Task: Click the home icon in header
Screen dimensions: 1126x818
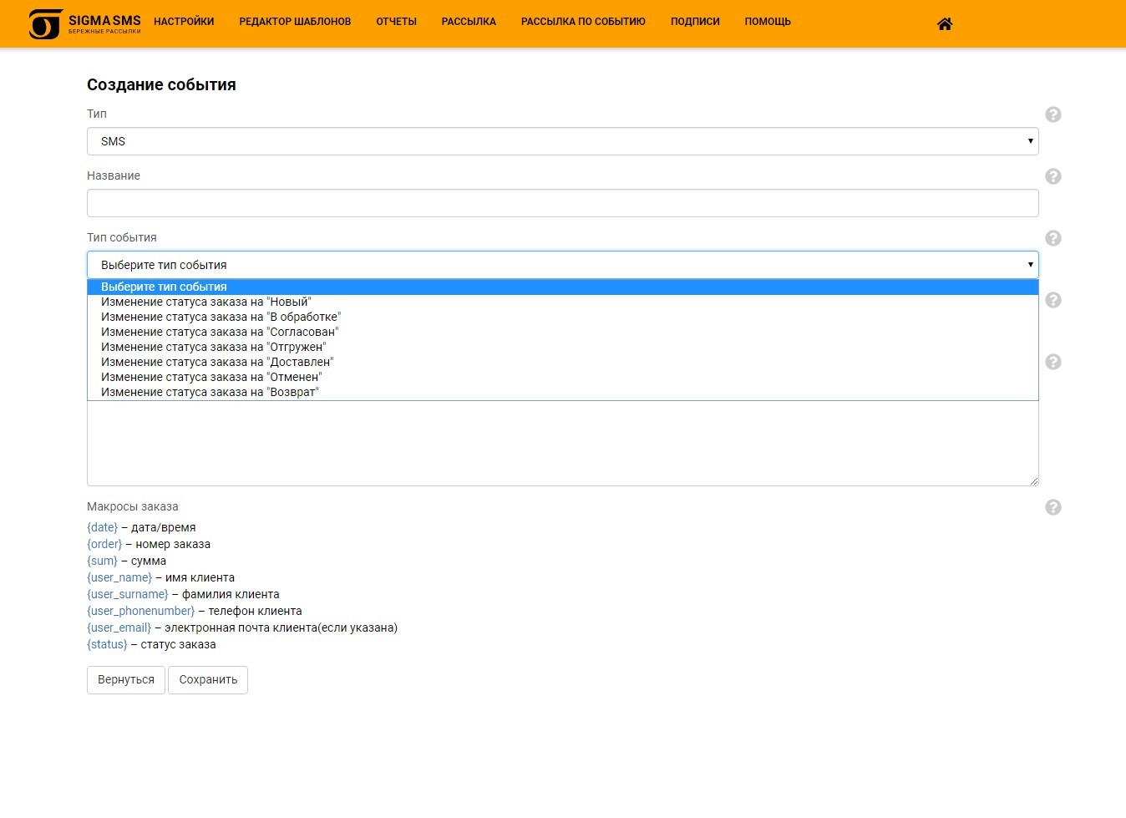Action: pos(945,24)
